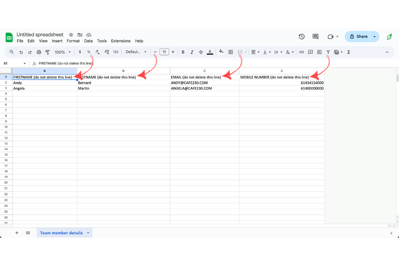Select the Team member details sheet tab
This screenshot has height=266, width=399.
(62, 233)
